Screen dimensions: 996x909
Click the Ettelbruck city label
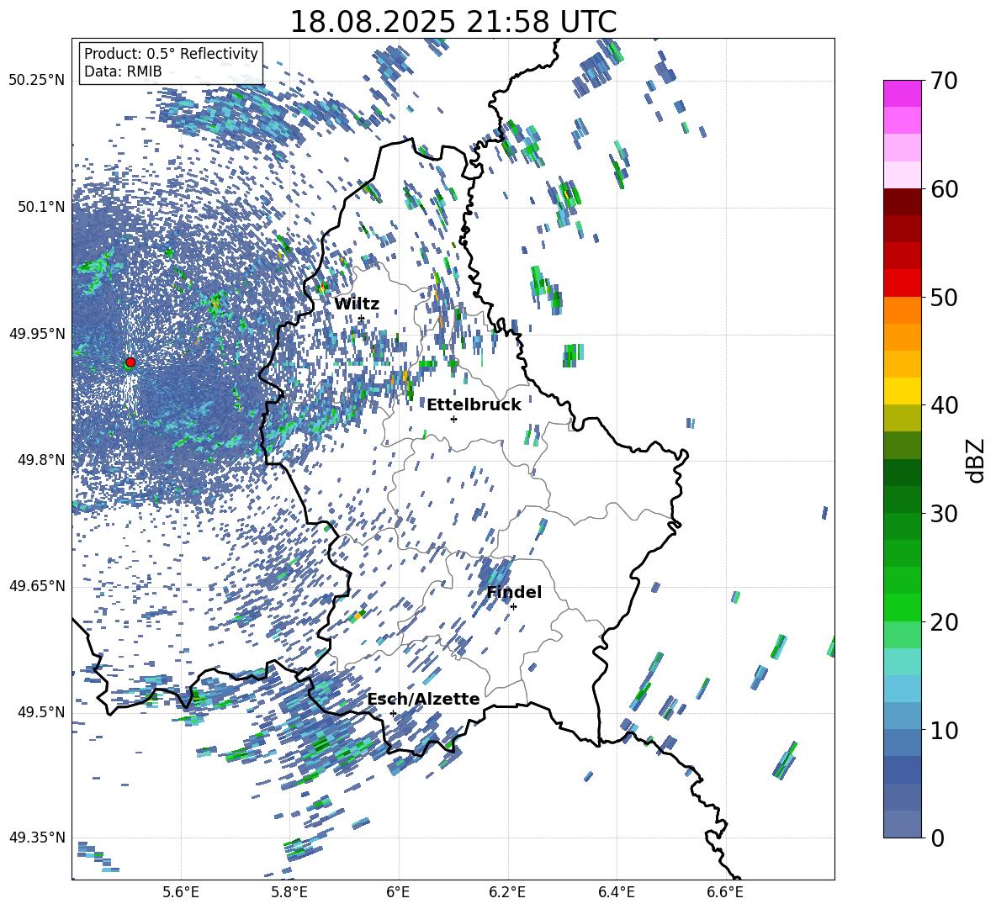click(x=474, y=405)
